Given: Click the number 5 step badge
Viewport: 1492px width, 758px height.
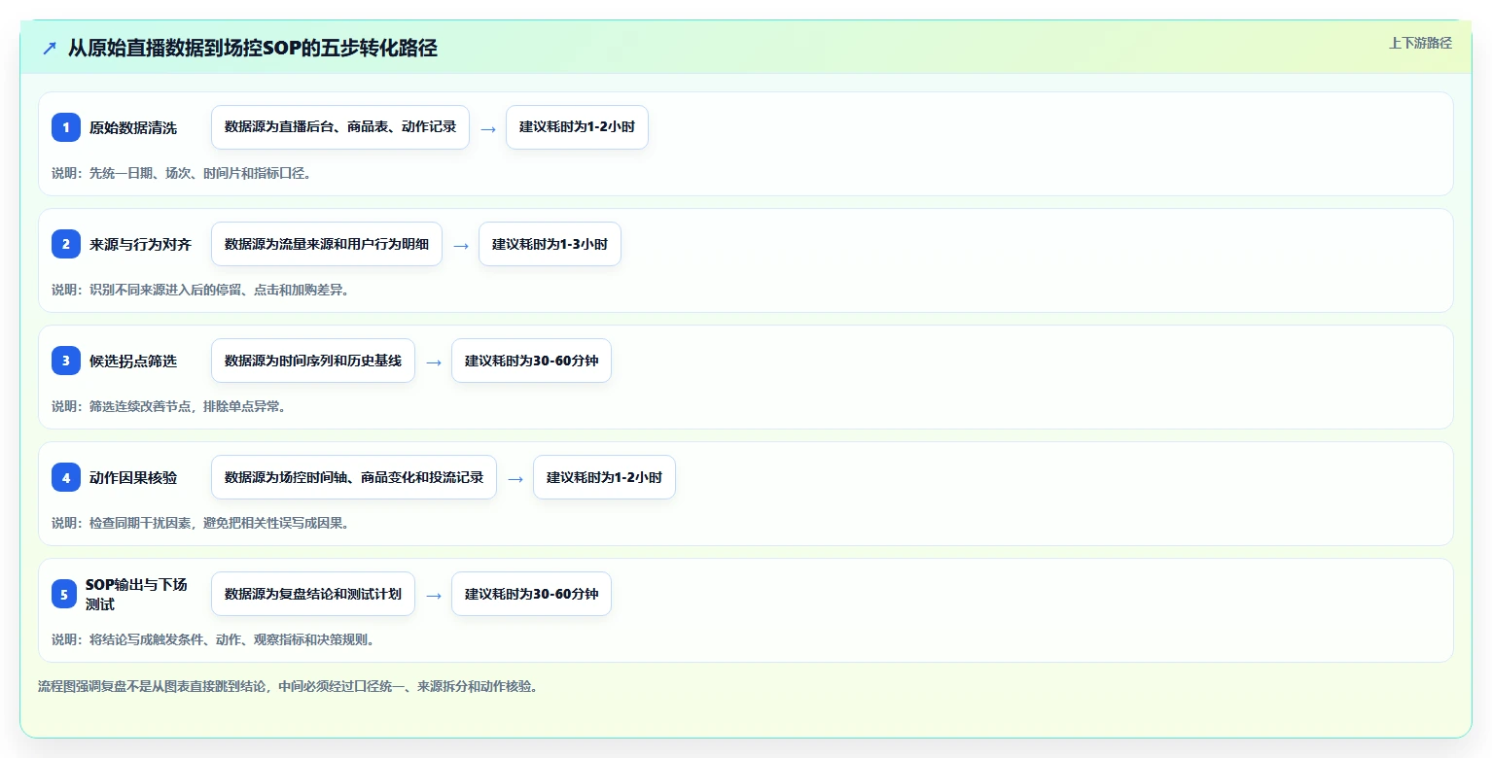Looking at the screenshot, I should tap(66, 594).
